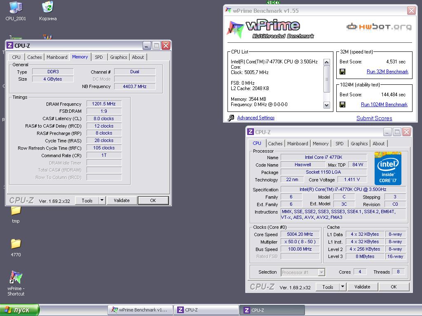422x316 pixels.
Task: Open Mainboard tab in processor CPU-Z window
Action: pos(298,144)
